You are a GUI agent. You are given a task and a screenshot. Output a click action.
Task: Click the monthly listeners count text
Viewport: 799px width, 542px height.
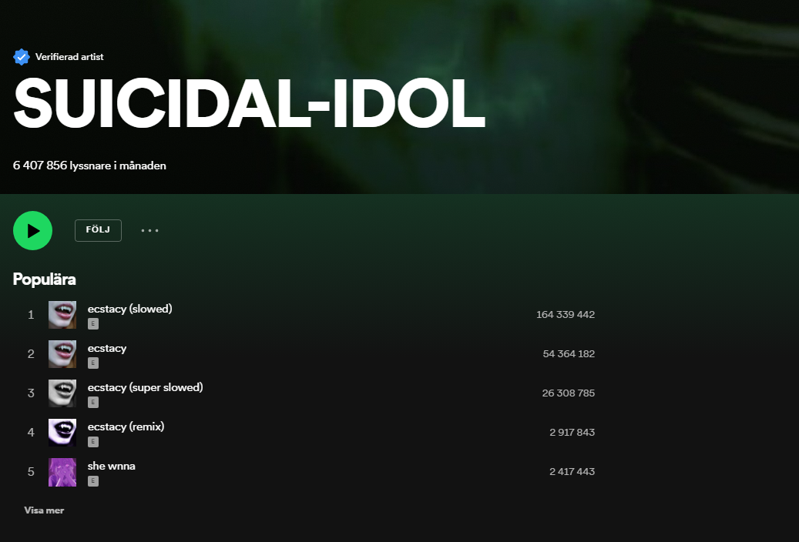[x=89, y=165]
